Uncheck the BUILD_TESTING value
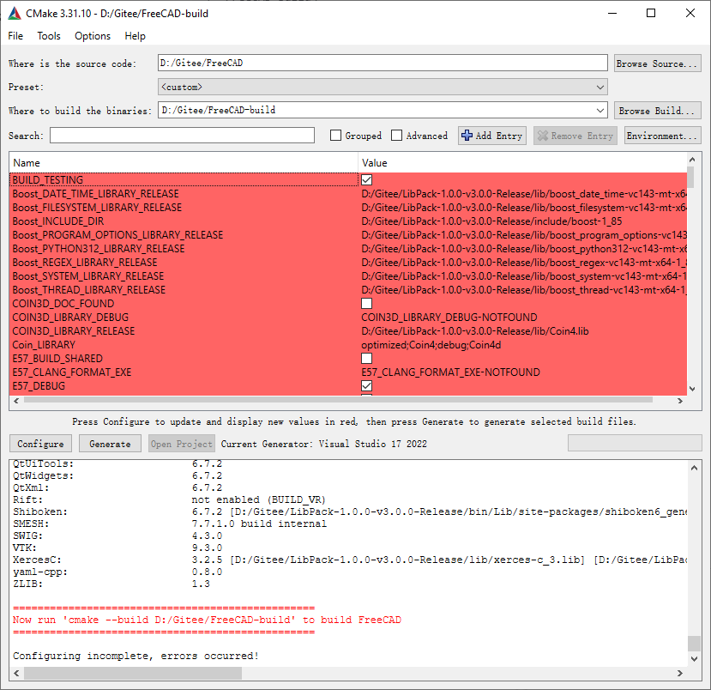The height and width of the screenshot is (690, 711). [x=367, y=179]
